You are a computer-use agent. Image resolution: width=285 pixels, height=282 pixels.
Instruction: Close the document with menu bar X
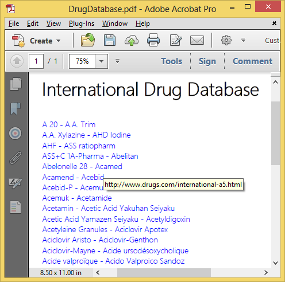tap(274, 23)
